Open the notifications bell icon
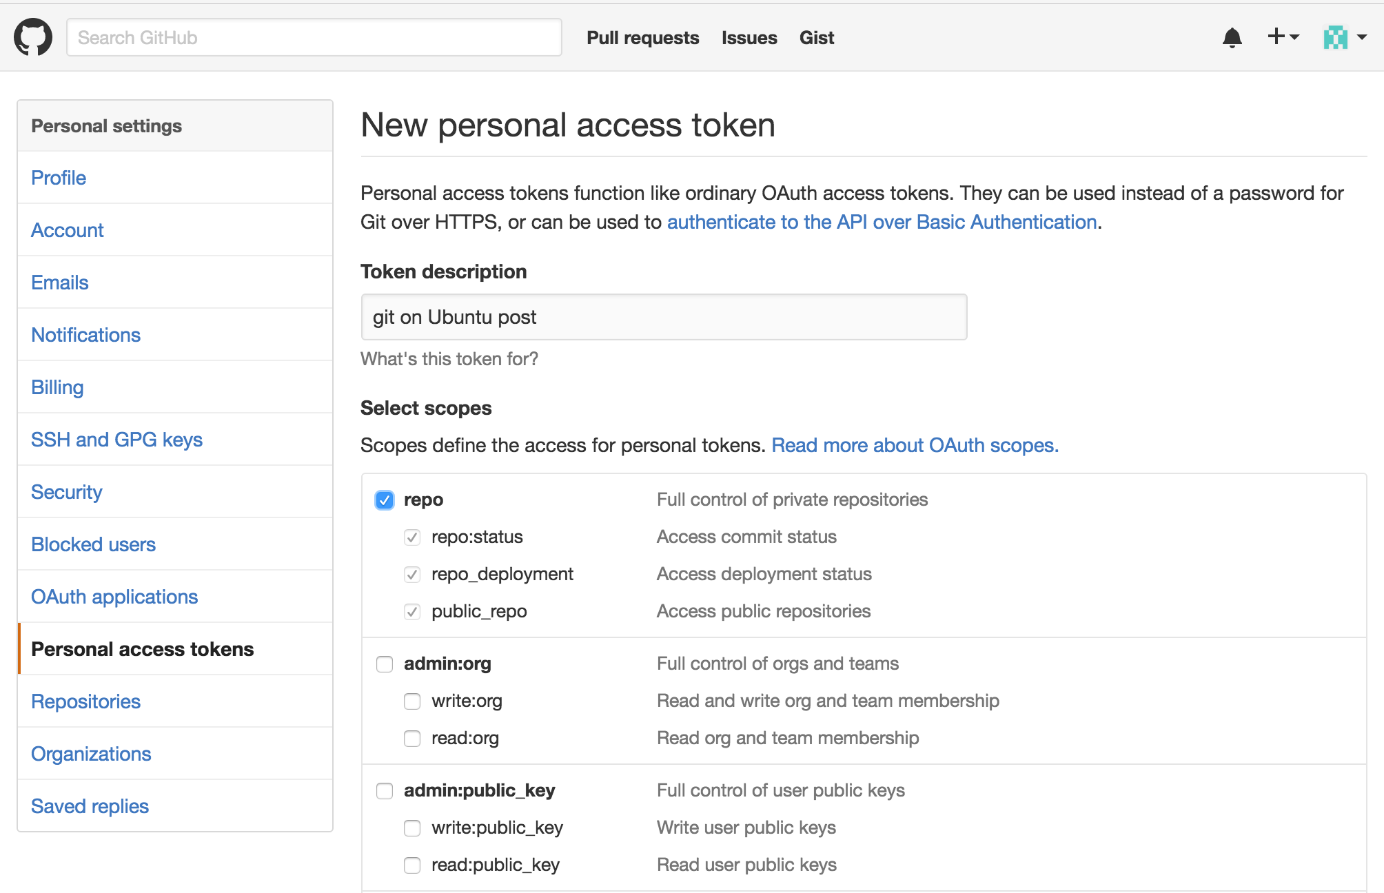 (x=1232, y=37)
